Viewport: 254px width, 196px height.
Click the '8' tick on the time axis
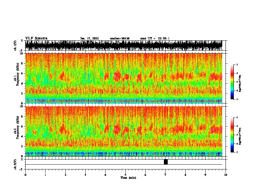pos(185,175)
